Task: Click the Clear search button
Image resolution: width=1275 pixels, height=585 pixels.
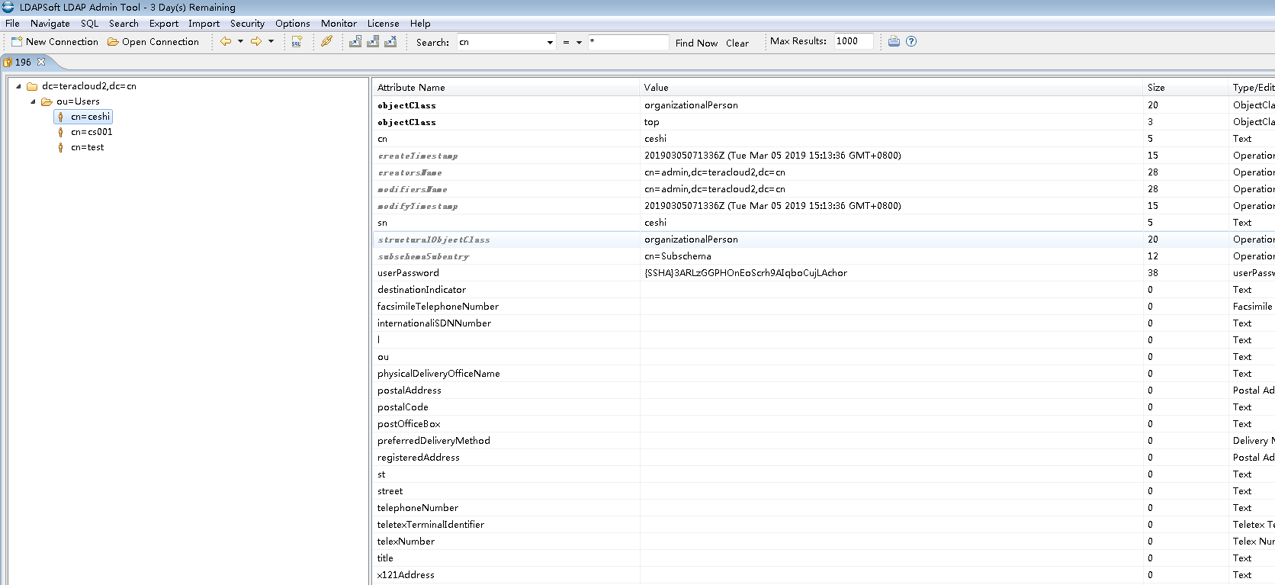Action: (x=737, y=43)
